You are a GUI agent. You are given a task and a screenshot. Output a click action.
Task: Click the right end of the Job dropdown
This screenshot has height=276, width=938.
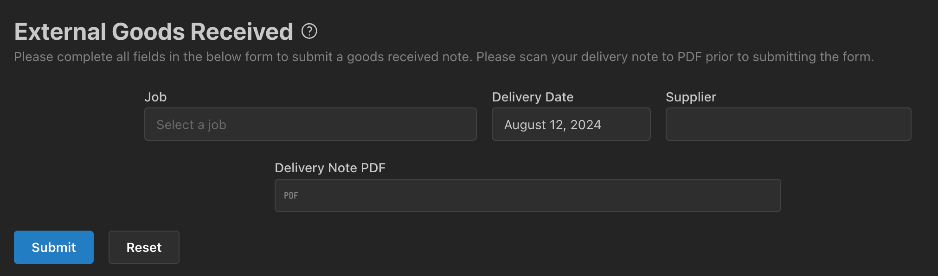coord(464,124)
